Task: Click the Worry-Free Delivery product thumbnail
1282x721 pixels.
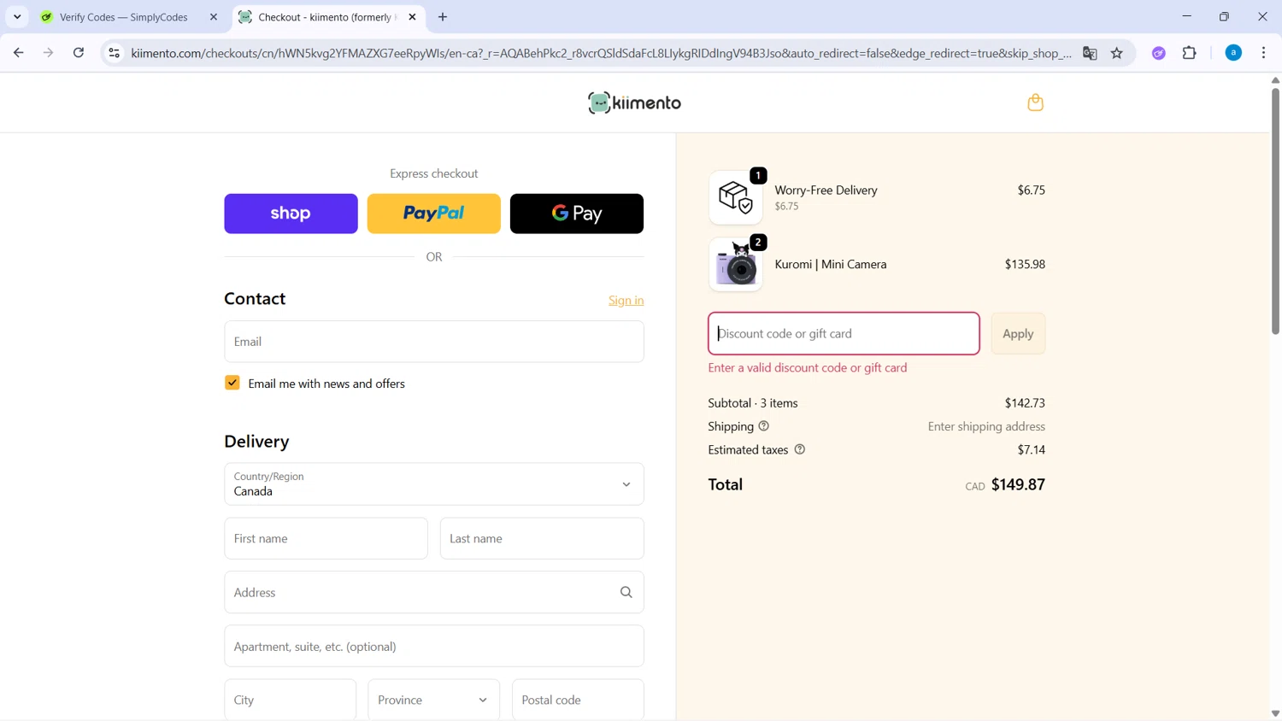Action: pos(736,197)
